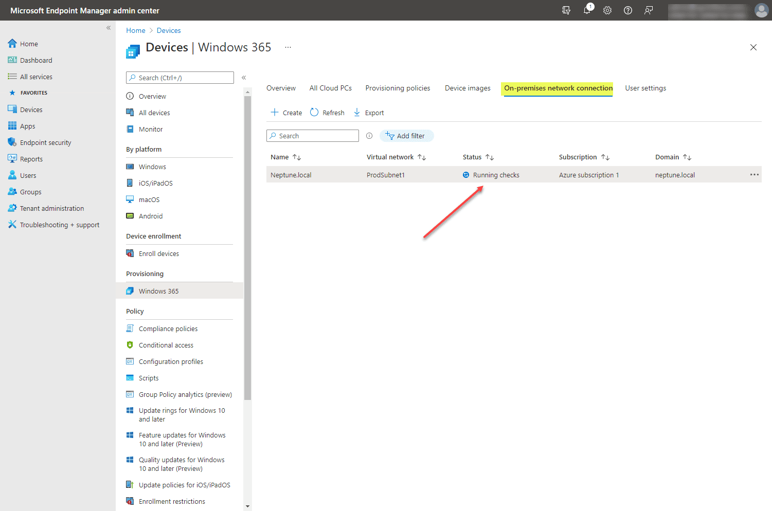The image size is (772, 511).
Task: Create a new network connection
Action: [286, 113]
